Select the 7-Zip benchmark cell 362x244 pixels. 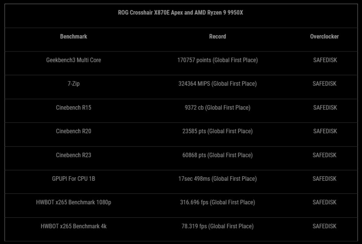pos(73,84)
